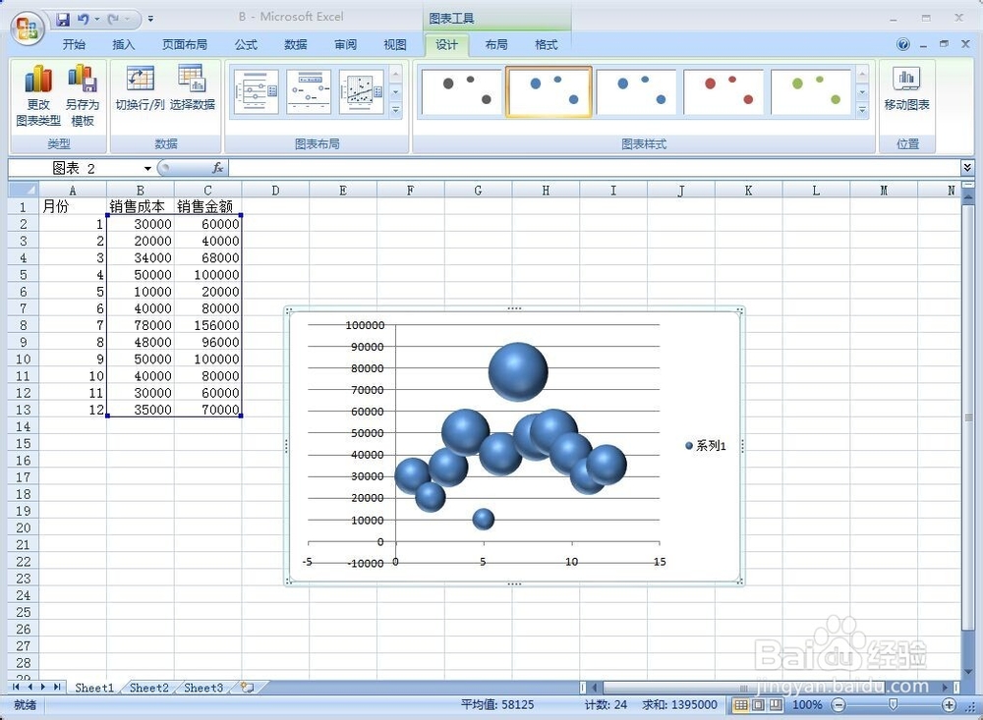Screen dimensions: 983x720
Task: Expand the formula bar
Action: click(967, 167)
